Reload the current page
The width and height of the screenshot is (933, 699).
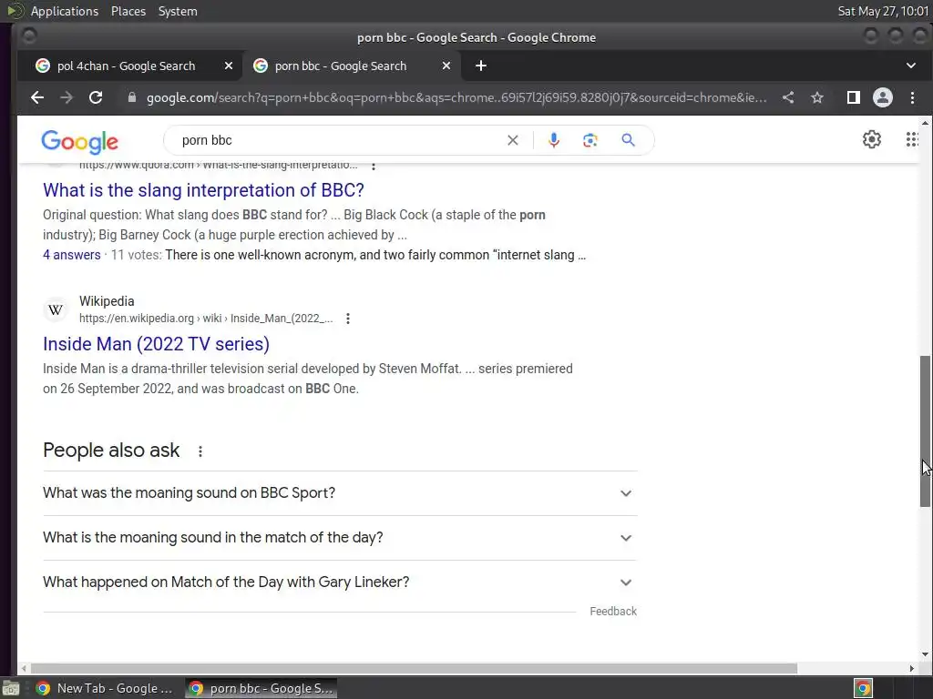point(96,97)
